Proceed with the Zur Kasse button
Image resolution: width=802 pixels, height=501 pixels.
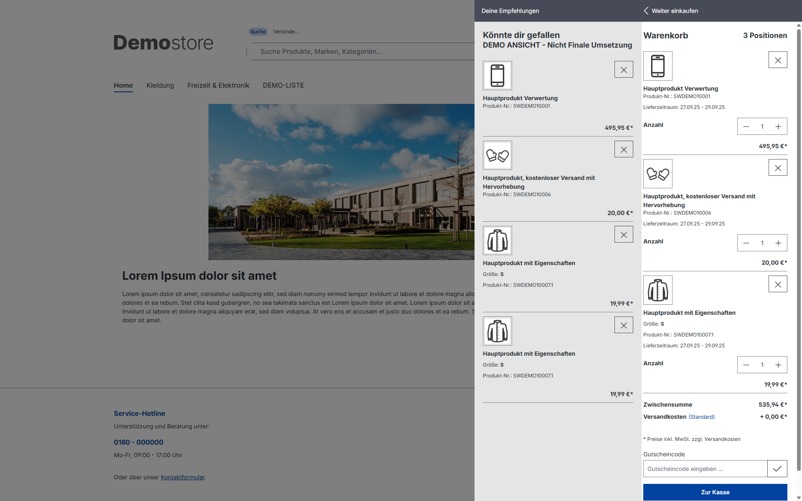(715, 492)
